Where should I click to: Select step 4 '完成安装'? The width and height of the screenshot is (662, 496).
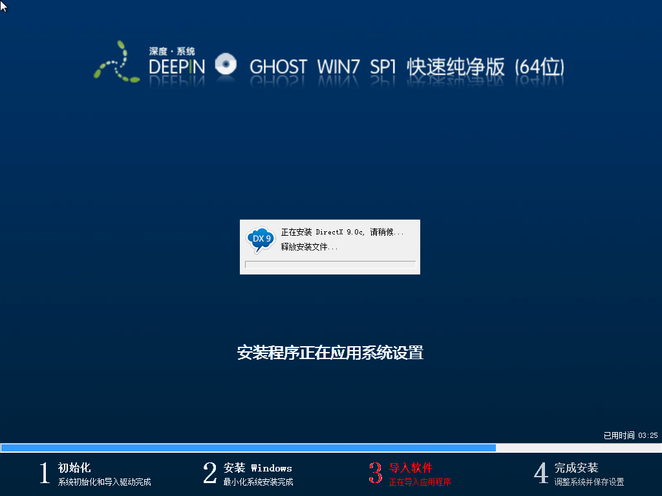[x=576, y=468]
